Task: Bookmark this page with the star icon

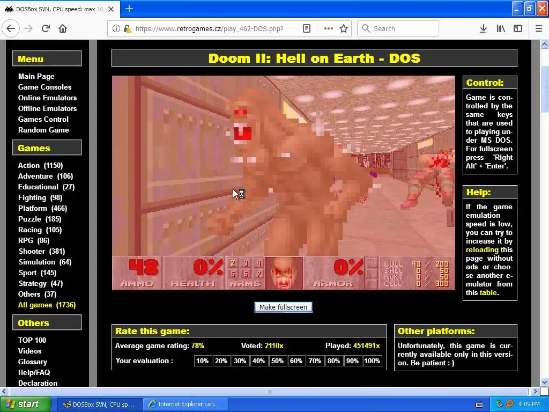Action: (x=344, y=28)
